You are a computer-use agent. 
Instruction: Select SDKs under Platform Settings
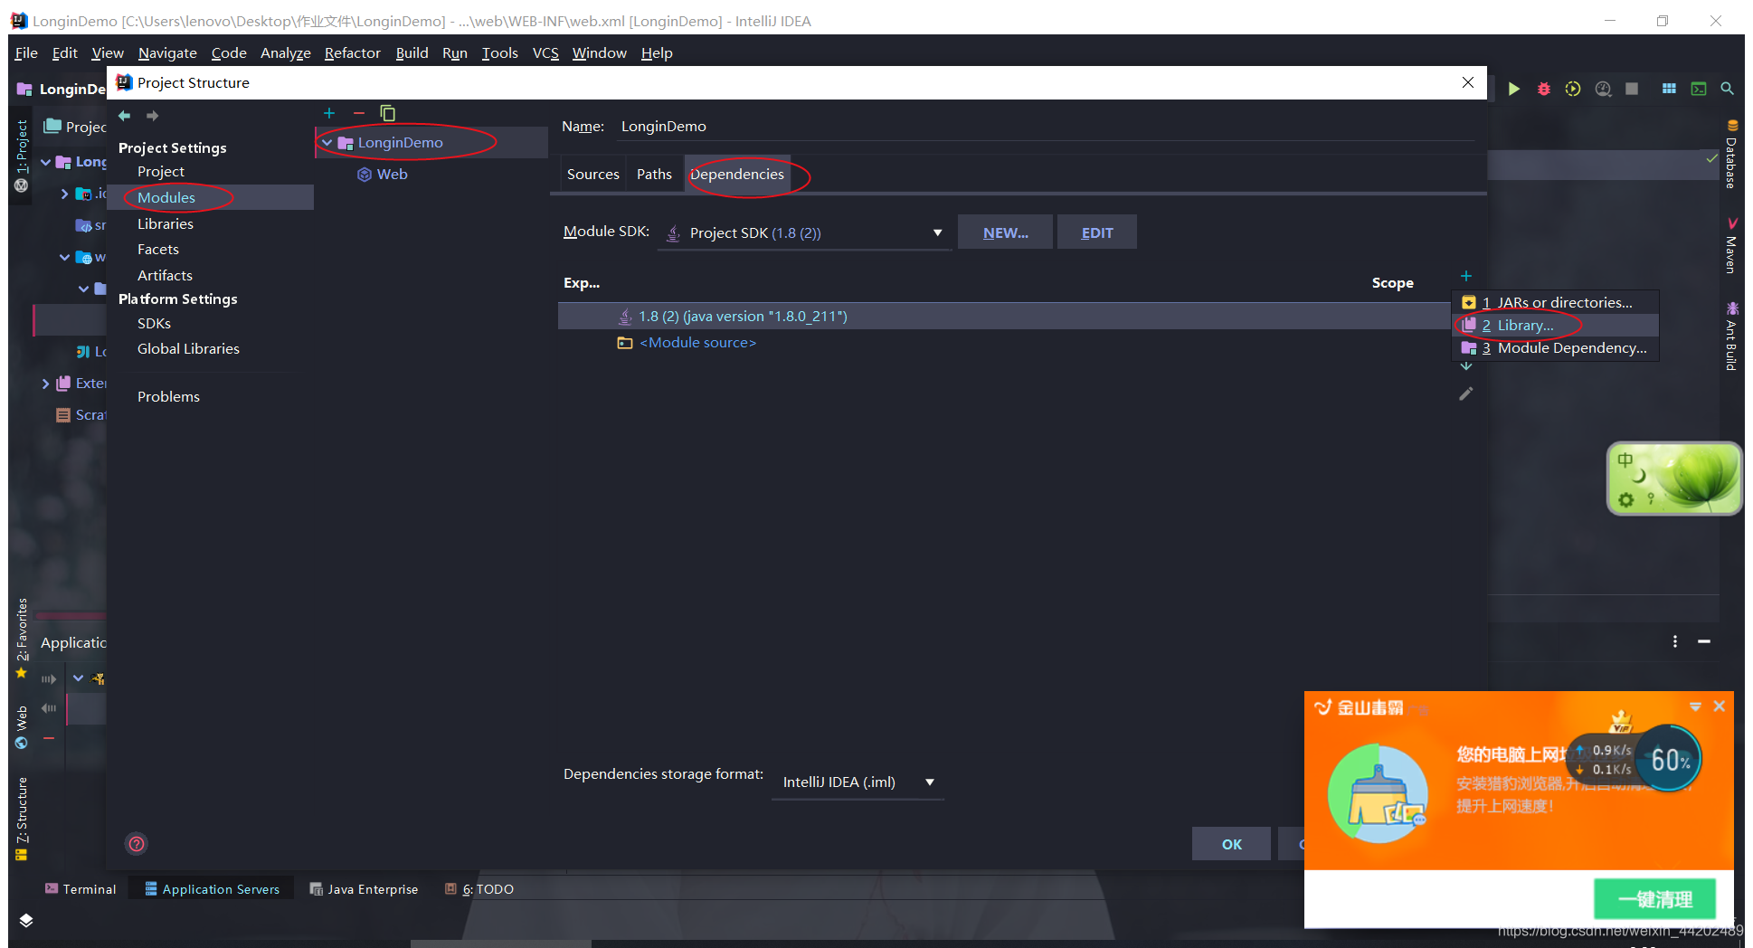pos(154,323)
